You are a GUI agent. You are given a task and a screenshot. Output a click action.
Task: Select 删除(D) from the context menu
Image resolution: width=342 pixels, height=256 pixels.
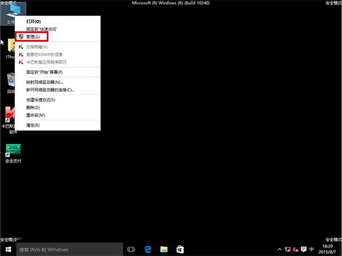click(33, 107)
